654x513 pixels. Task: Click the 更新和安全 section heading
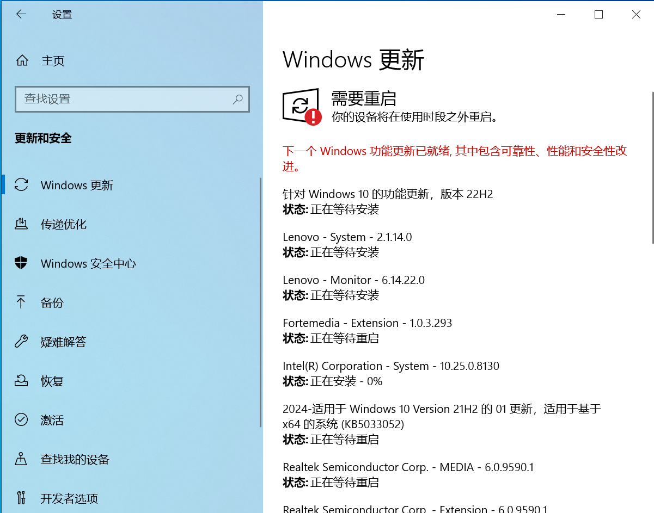43,138
